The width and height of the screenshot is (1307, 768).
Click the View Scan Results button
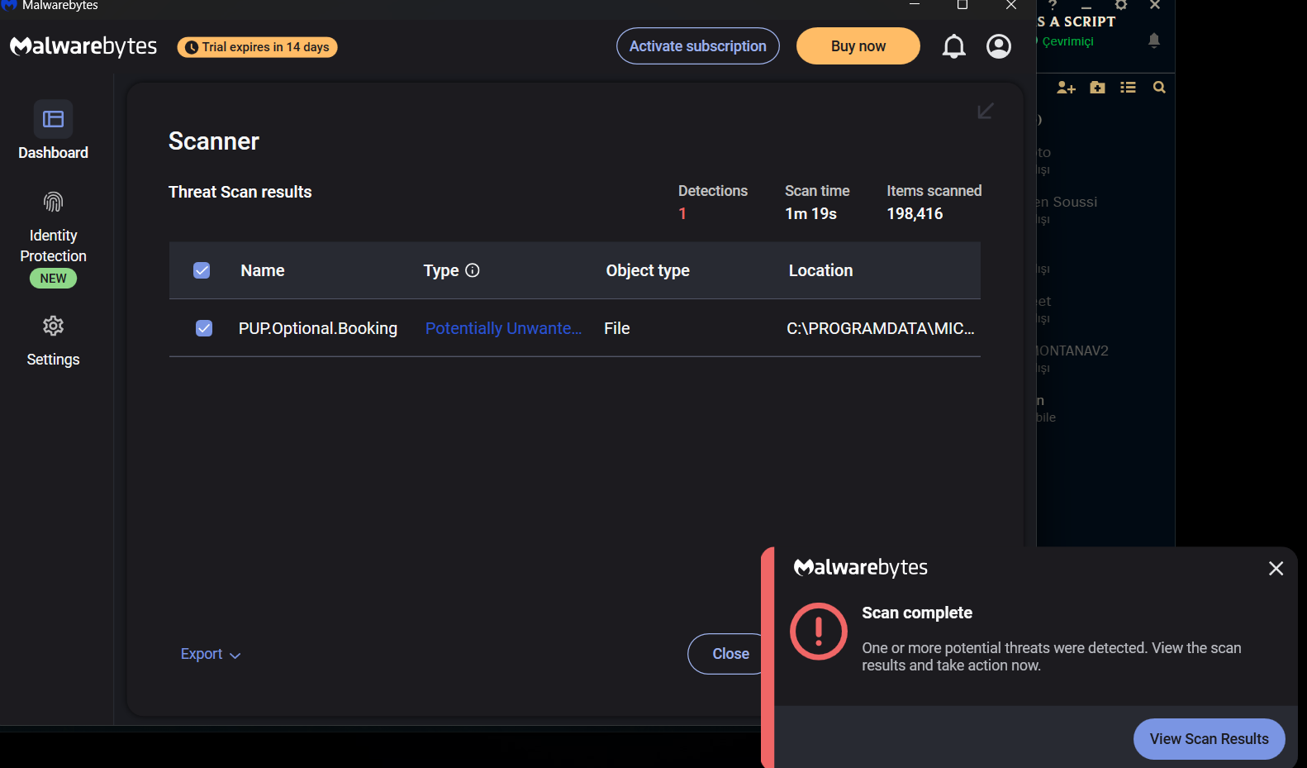(1210, 739)
